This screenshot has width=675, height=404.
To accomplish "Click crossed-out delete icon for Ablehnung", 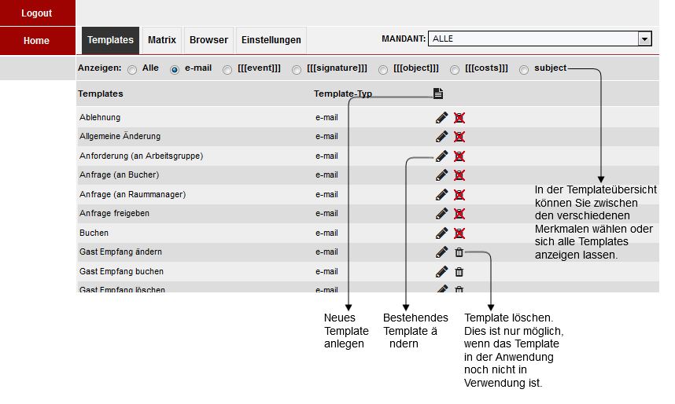I will pyautogui.click(x=459, y=118).
